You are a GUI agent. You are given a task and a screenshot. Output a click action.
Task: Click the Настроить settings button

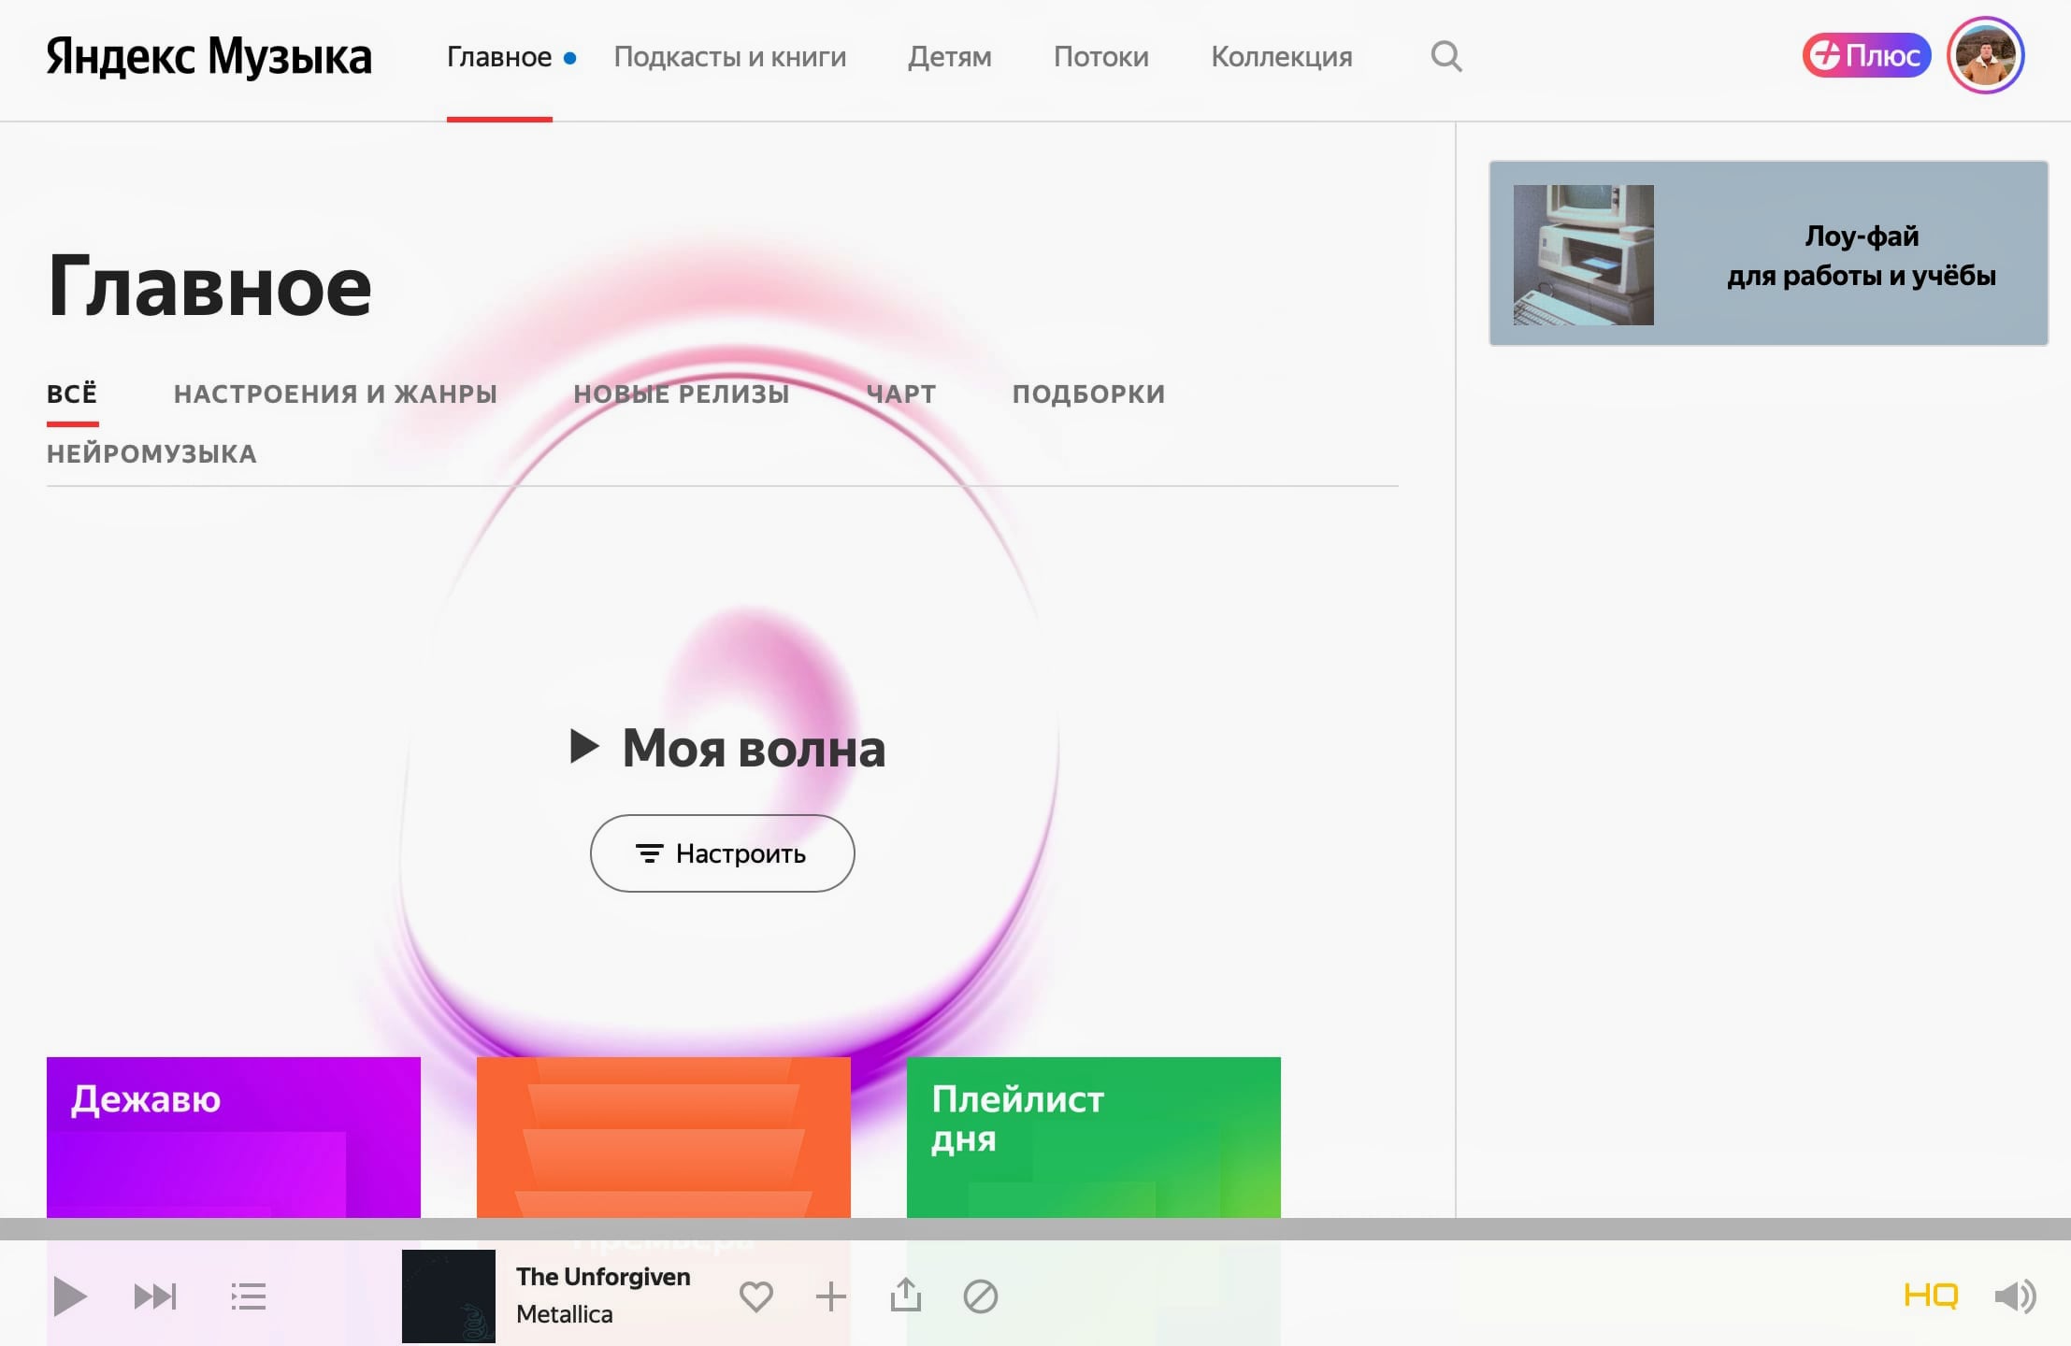click(722, 853)
